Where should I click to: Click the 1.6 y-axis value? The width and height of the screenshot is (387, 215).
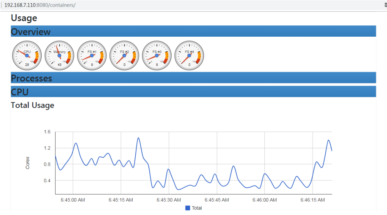(x=47, y=132)
